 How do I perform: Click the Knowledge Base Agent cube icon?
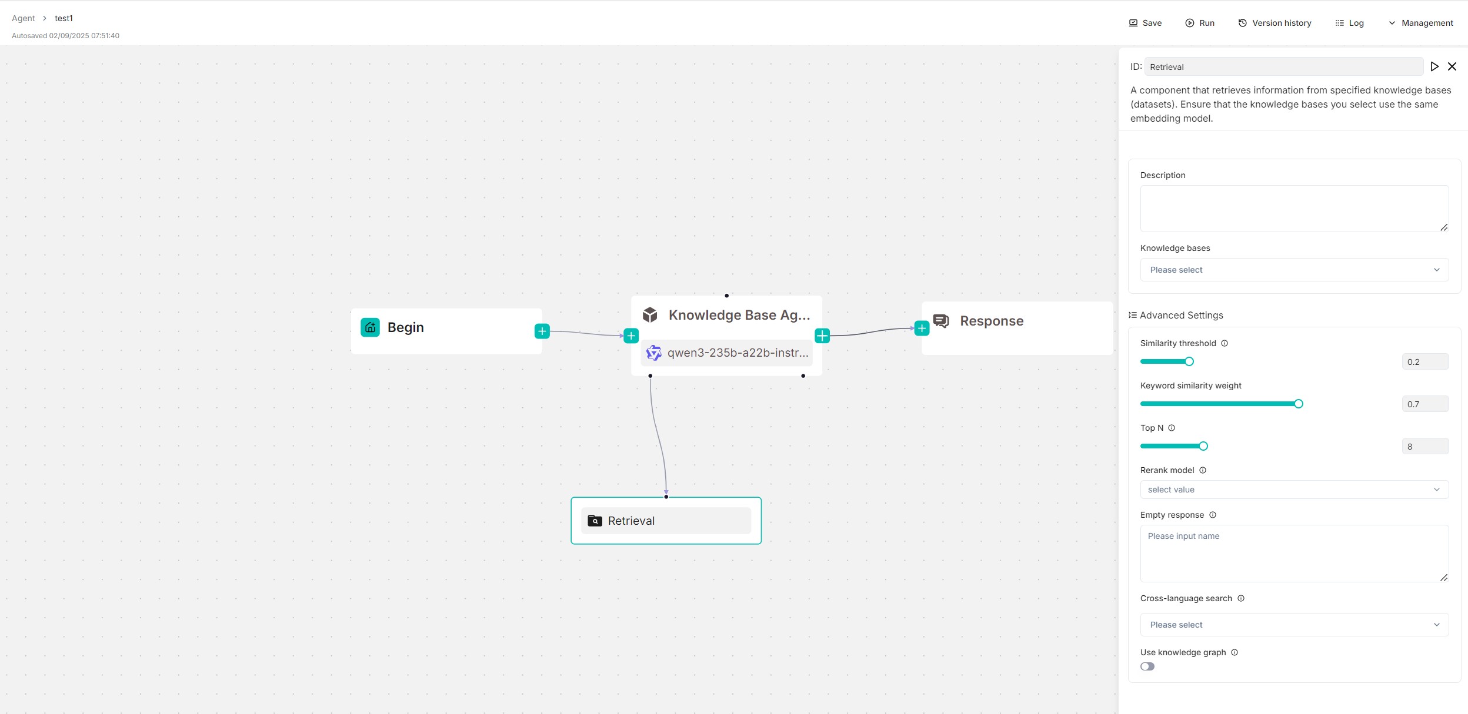click(650, 315)
